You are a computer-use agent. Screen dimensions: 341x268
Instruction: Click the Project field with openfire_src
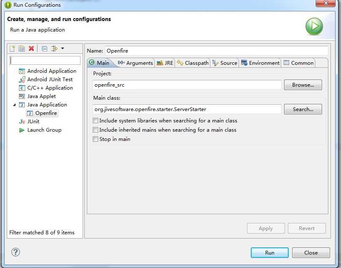187,85
